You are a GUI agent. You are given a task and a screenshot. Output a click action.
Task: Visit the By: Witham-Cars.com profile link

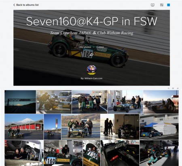tap(91, 78)
